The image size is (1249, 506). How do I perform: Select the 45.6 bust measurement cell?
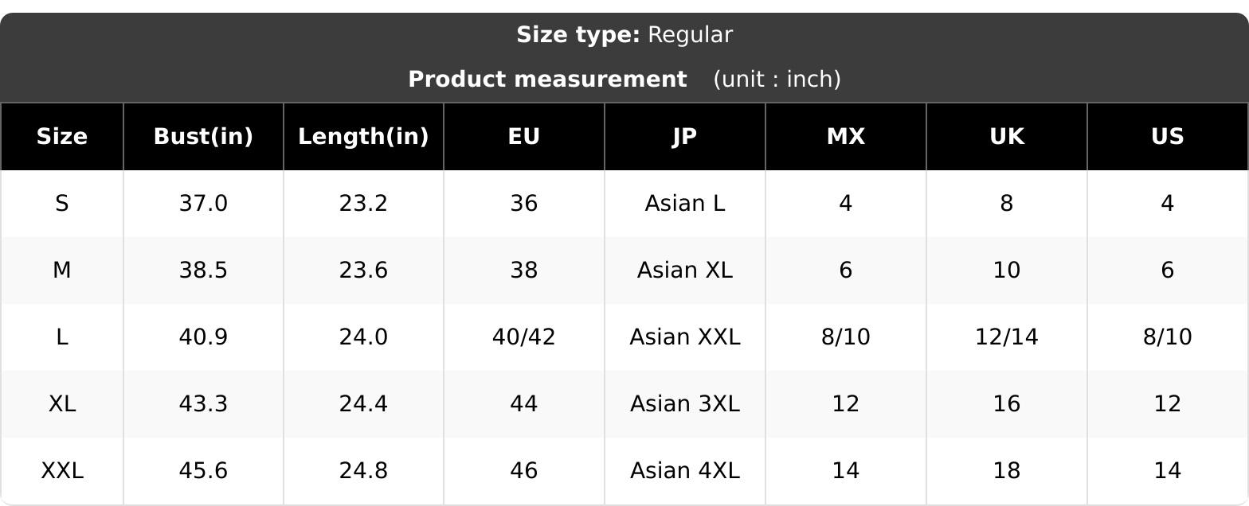click(x=203, y=471)
